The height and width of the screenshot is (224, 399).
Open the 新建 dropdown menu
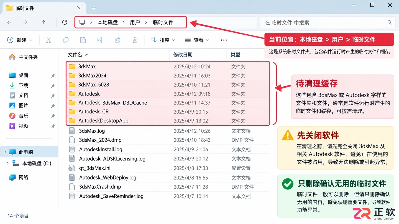(x=20, y=40)
